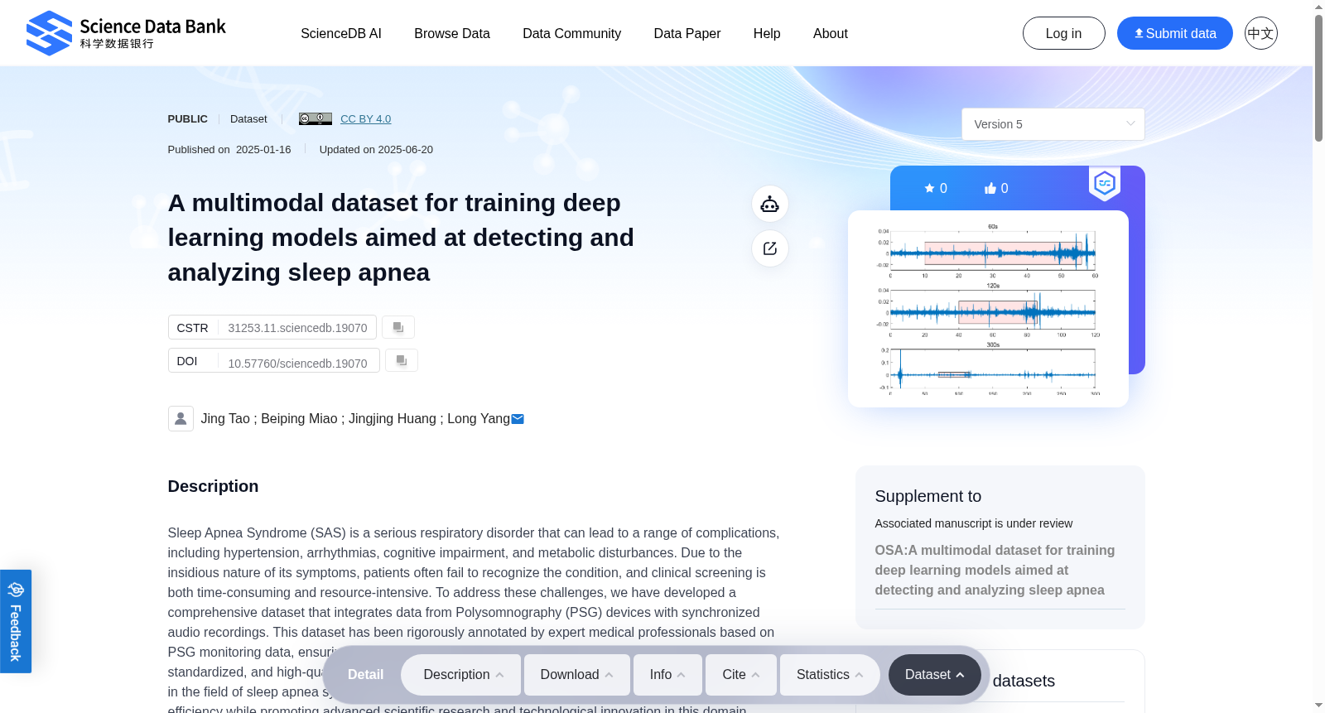The width and height of the screenshot is (1325, 713).
Task: Copy the DOI identifier
Action: (x=402, y=360)
